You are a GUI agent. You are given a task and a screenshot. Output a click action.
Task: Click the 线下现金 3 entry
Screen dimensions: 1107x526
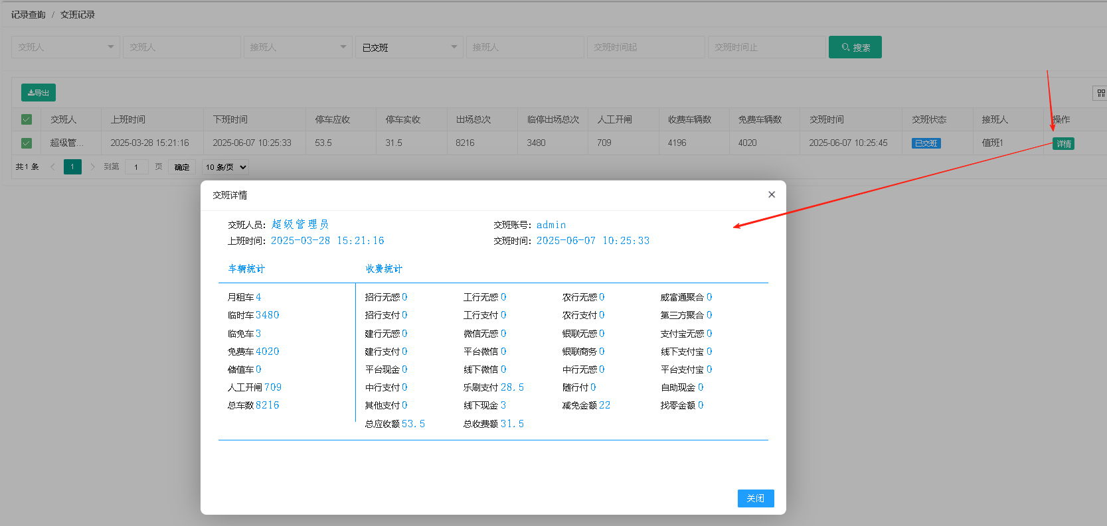[x=485, y=405]
